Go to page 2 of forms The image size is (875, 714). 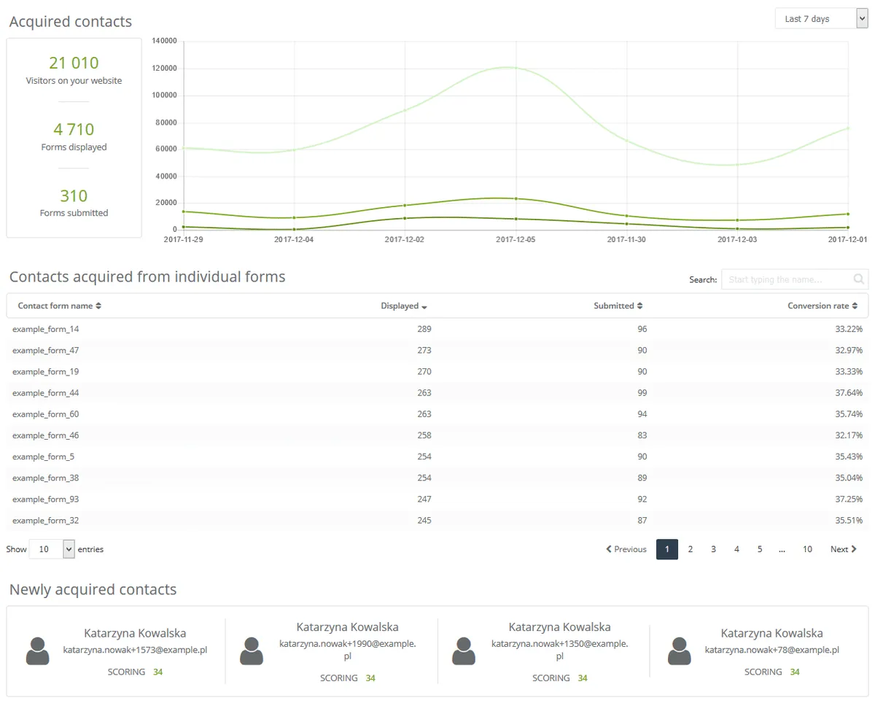(x=690, y=549)
